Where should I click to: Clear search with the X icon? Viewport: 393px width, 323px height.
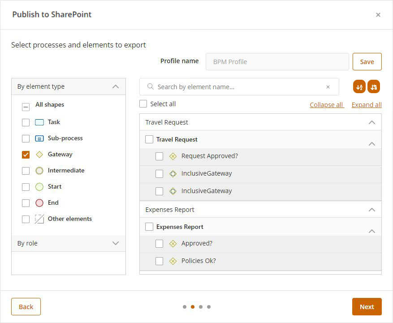[328, 87]
